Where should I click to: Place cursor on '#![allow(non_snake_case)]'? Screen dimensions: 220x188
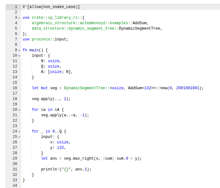coord(51,7)
